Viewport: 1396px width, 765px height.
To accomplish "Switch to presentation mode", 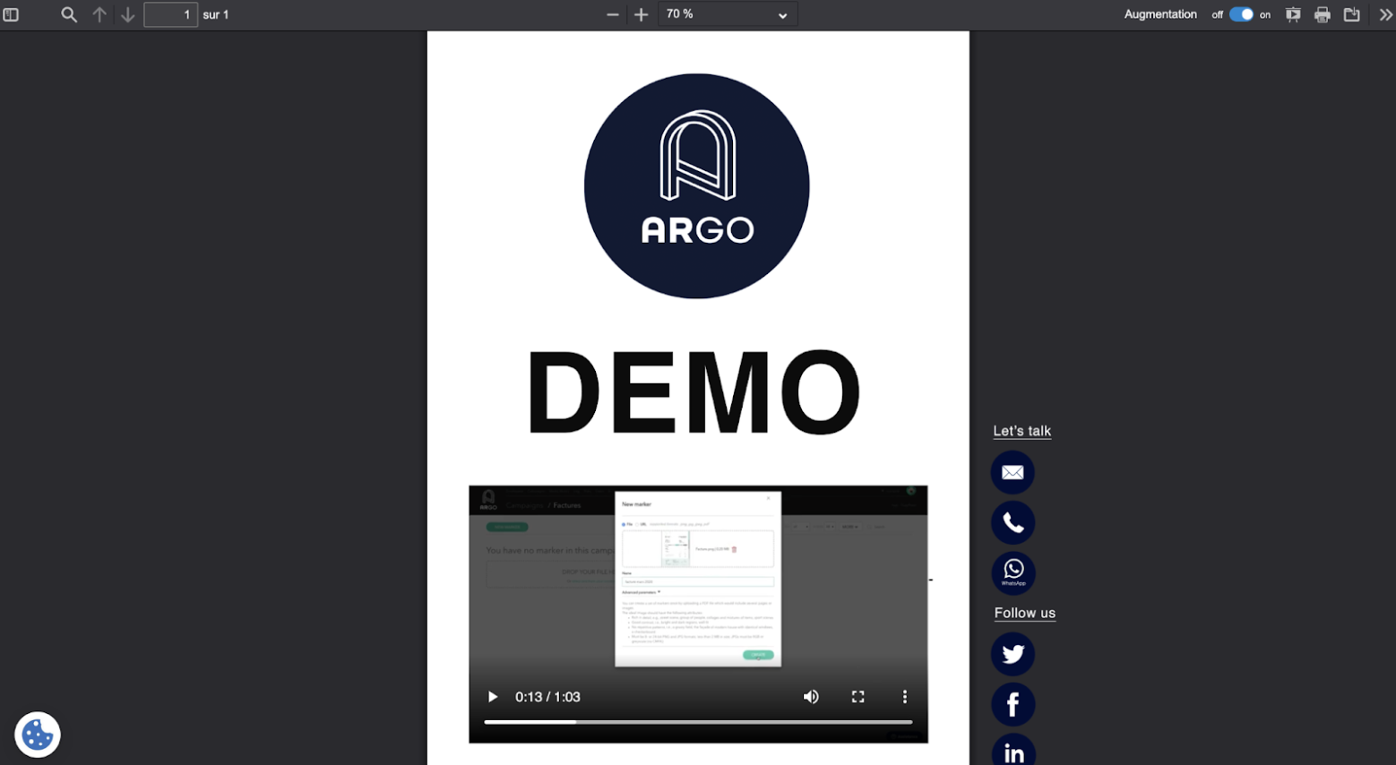I will [x=1293, y=14].
